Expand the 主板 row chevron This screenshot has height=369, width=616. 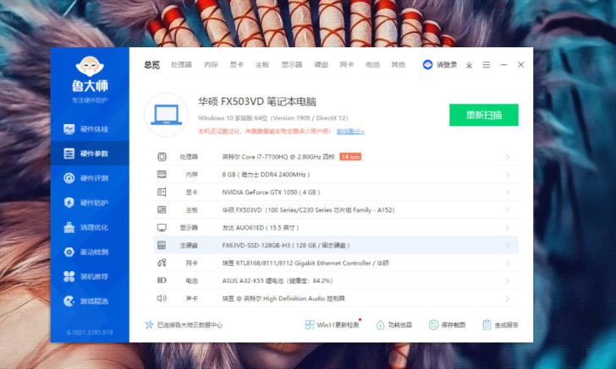pos(508,210)
